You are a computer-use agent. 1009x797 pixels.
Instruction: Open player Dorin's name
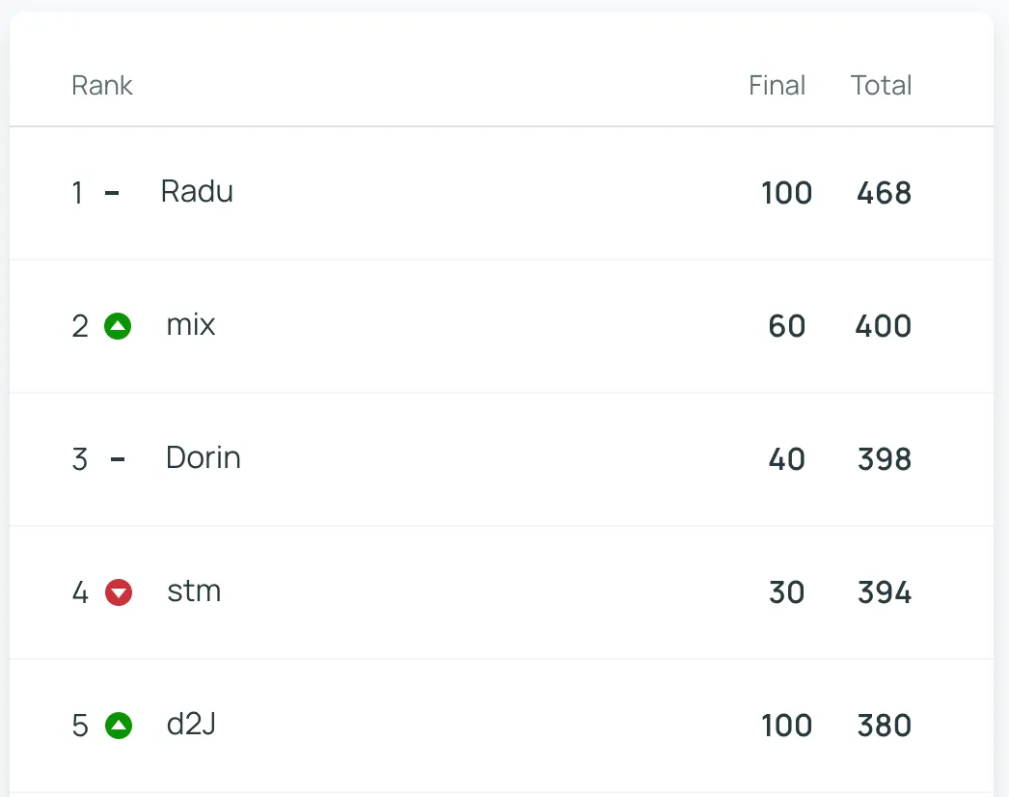coord(204,457)
